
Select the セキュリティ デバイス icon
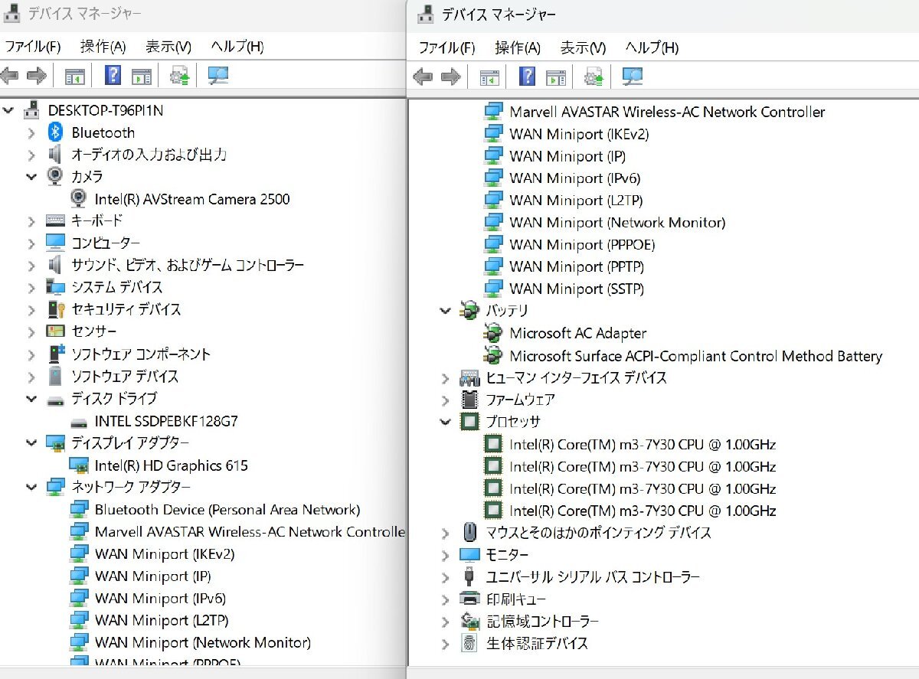pyautogui.click(x=56, y=309)
